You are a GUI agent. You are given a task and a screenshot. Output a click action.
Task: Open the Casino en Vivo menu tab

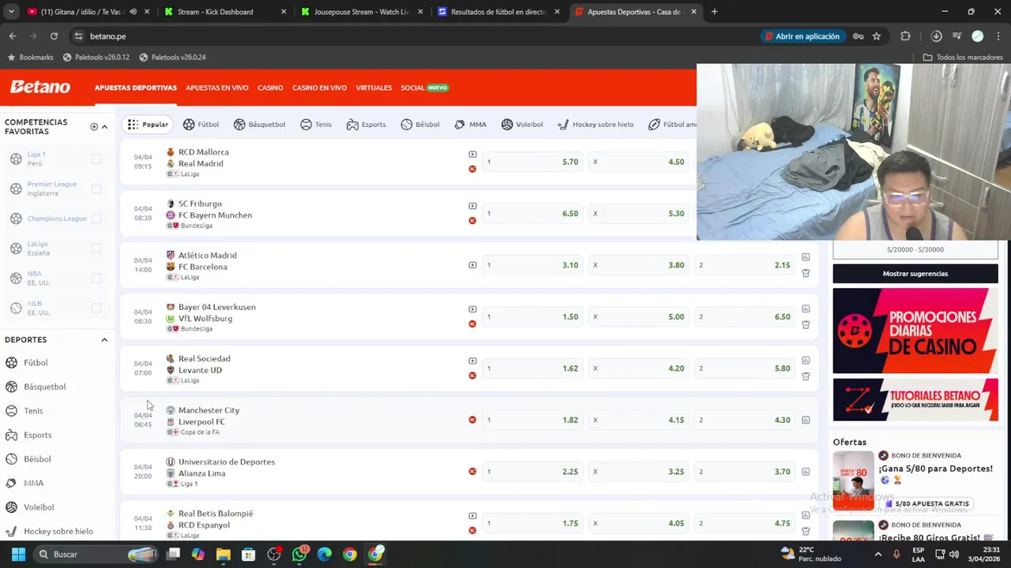[x=319, y=88]
